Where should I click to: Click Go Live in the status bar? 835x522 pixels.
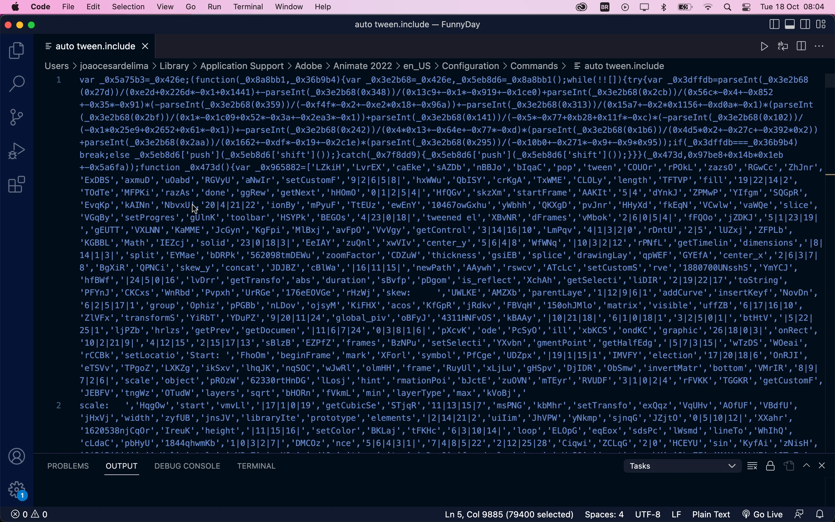763,514
